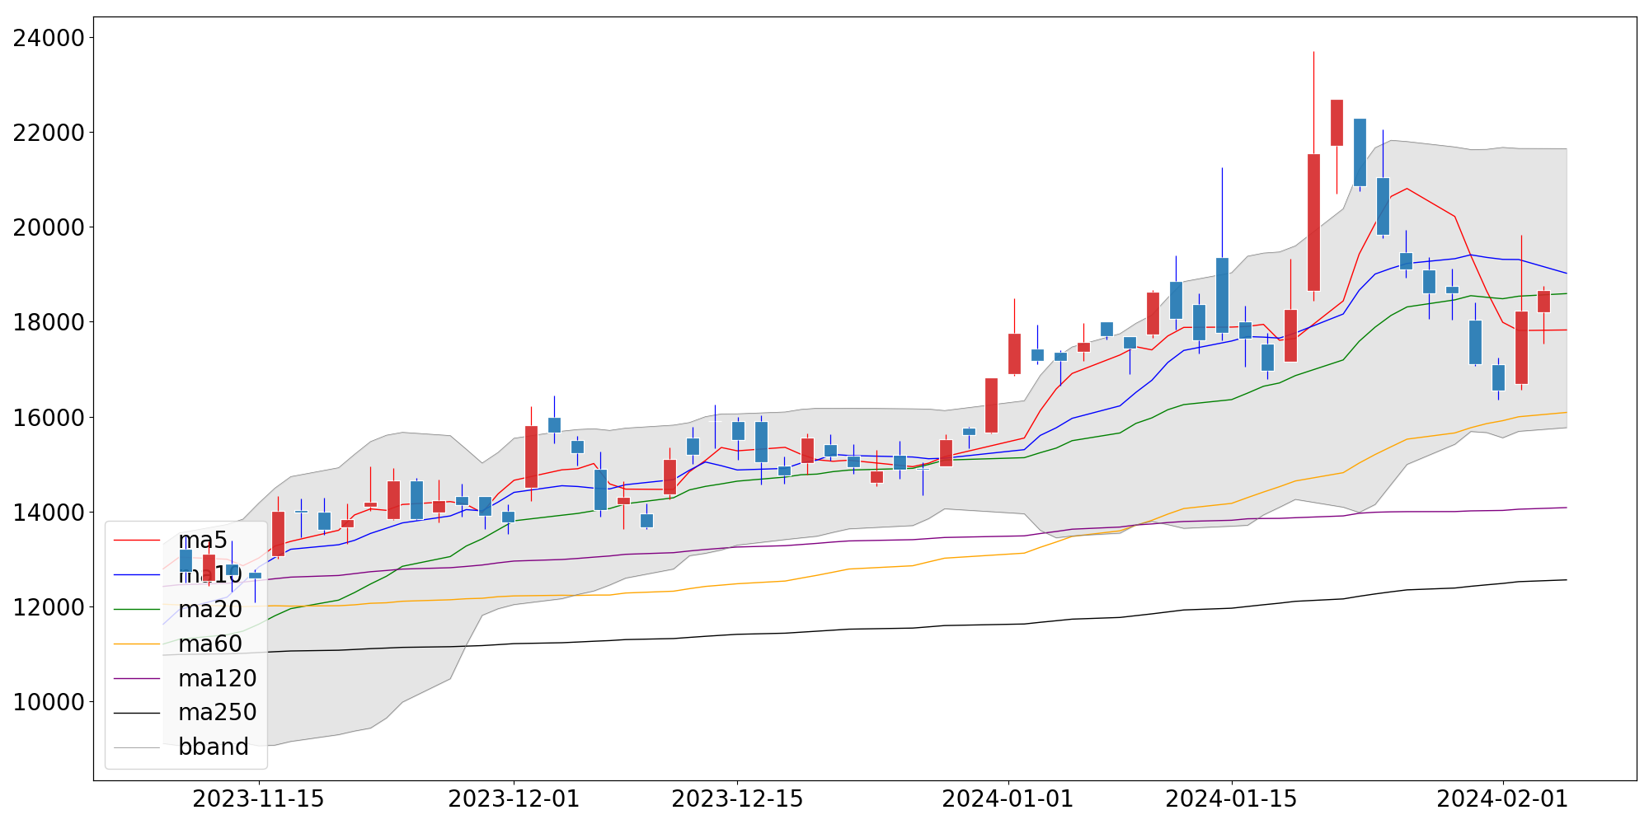1649x824 pixels.
Task: Click the orange ma60 legend line sample
Action: pyautogui.click(x=137, y=644)
